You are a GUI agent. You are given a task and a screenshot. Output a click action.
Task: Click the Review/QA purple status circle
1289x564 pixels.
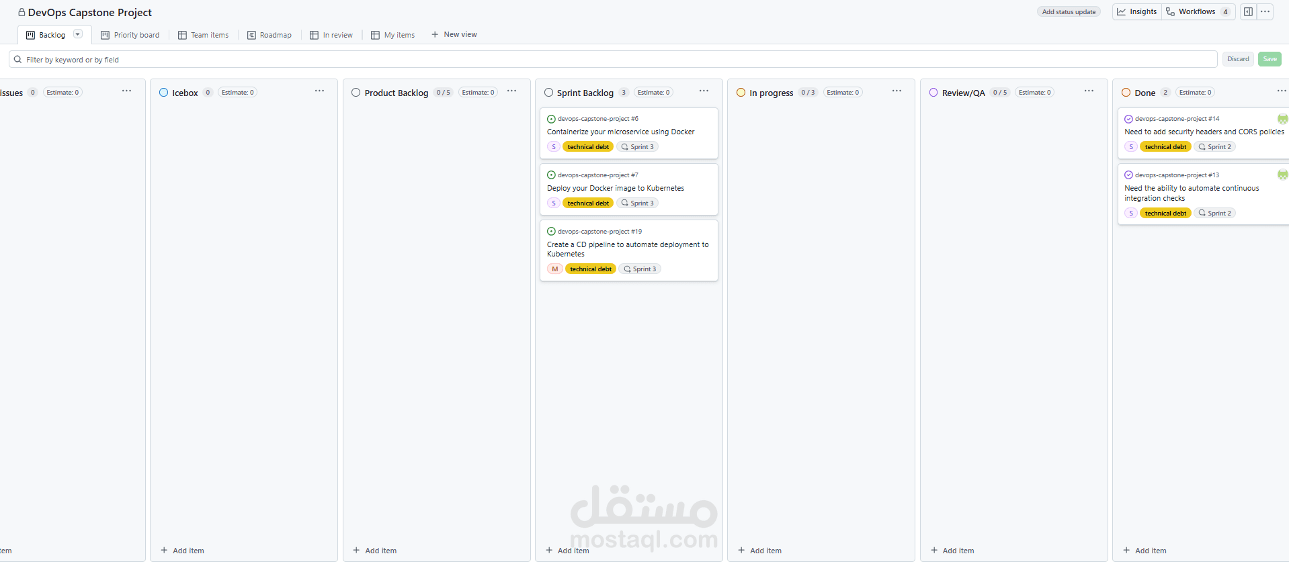click(933, 93)
